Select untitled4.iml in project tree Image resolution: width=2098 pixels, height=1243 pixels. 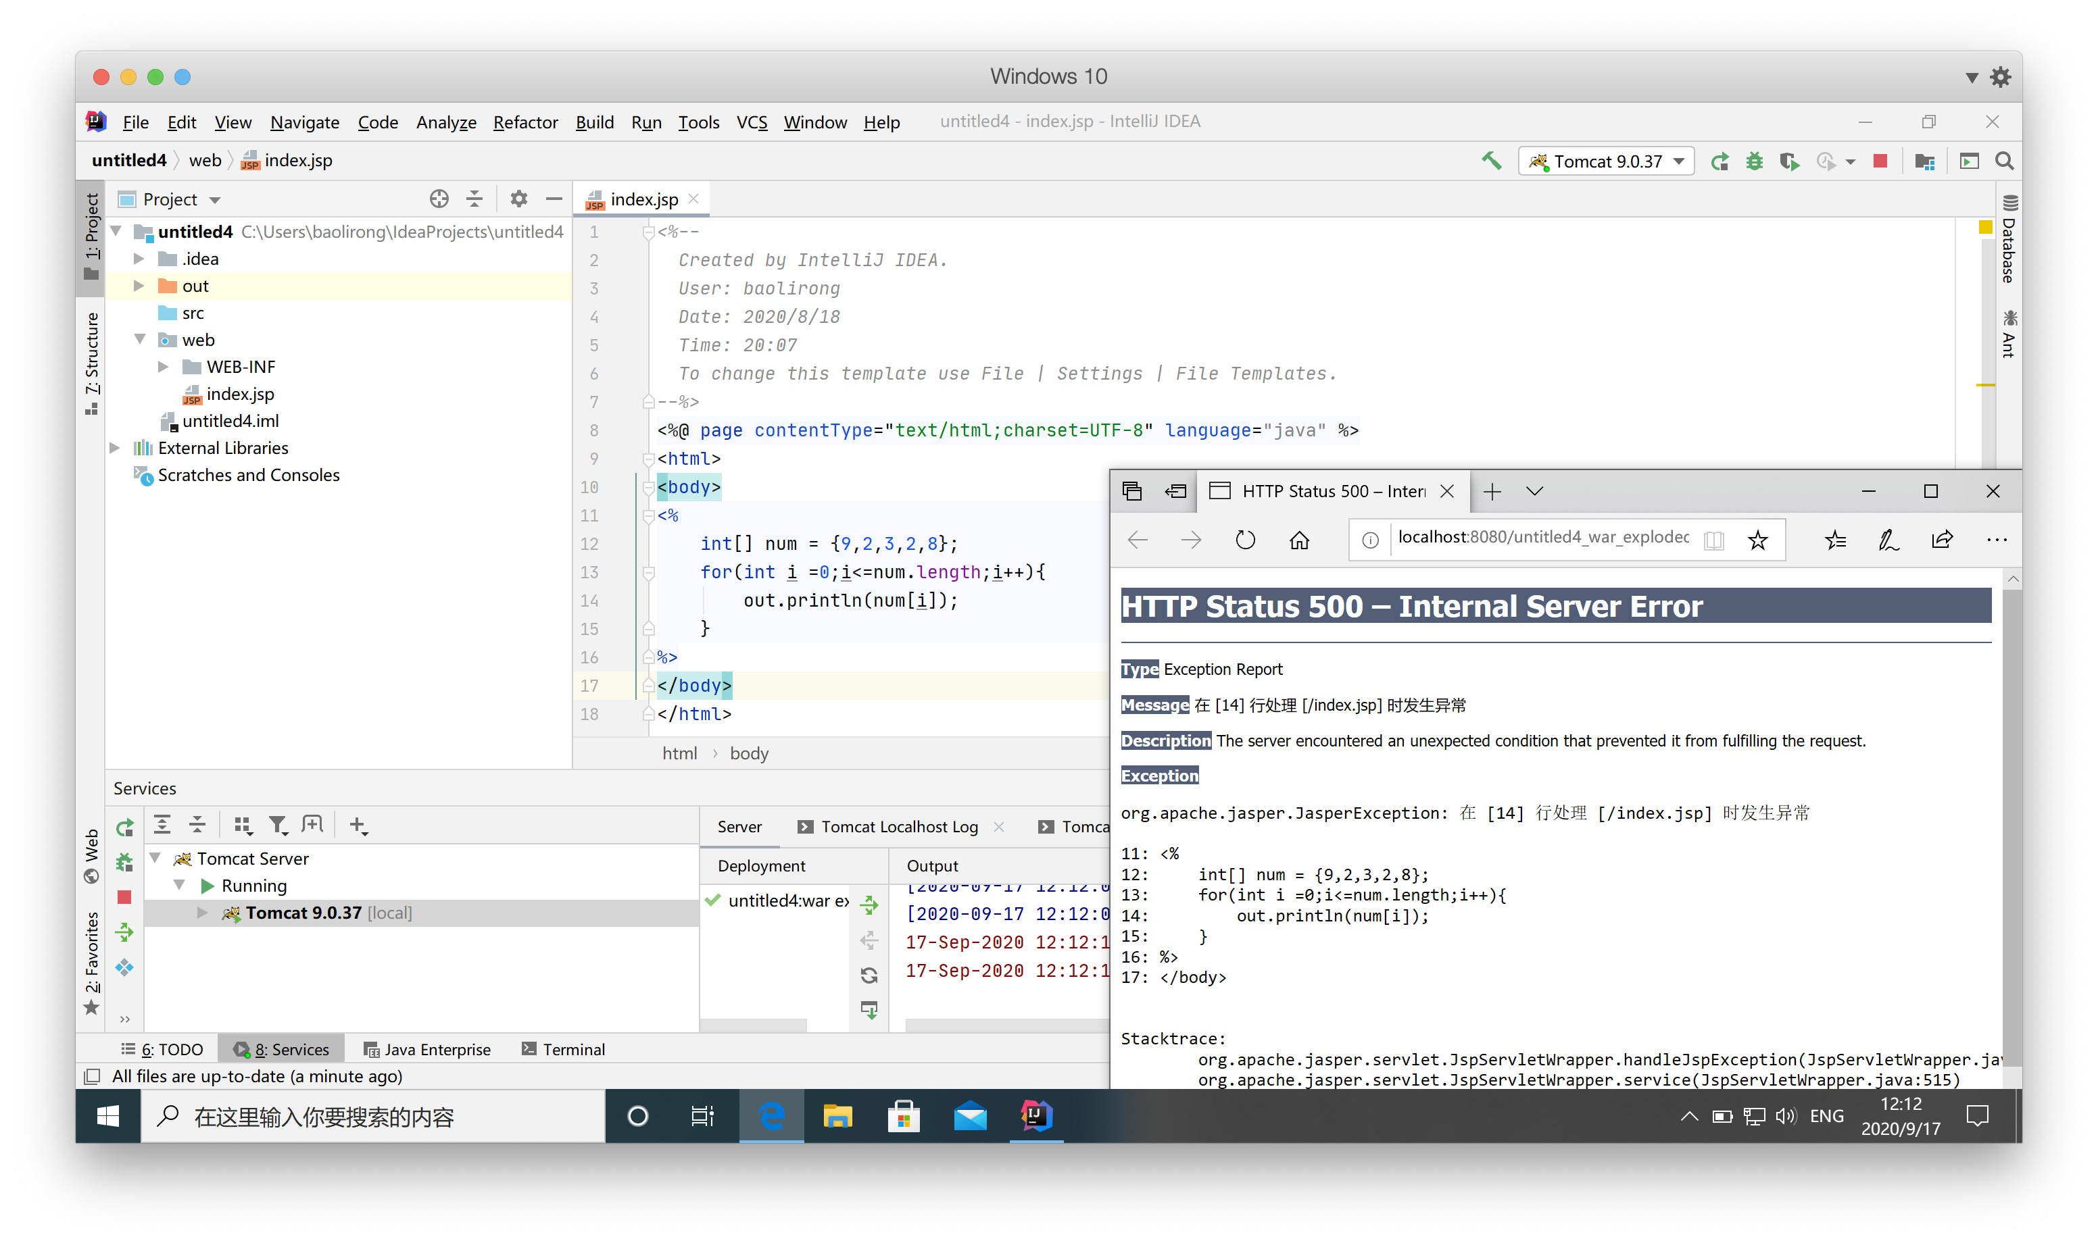pyautogui.click(x=230, y=420)
